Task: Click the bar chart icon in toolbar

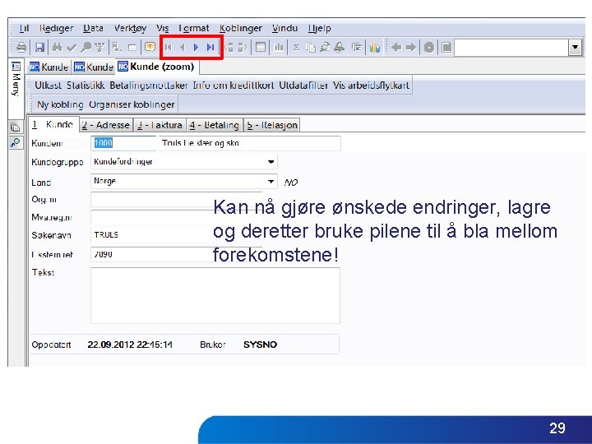Action: point(279,47)
